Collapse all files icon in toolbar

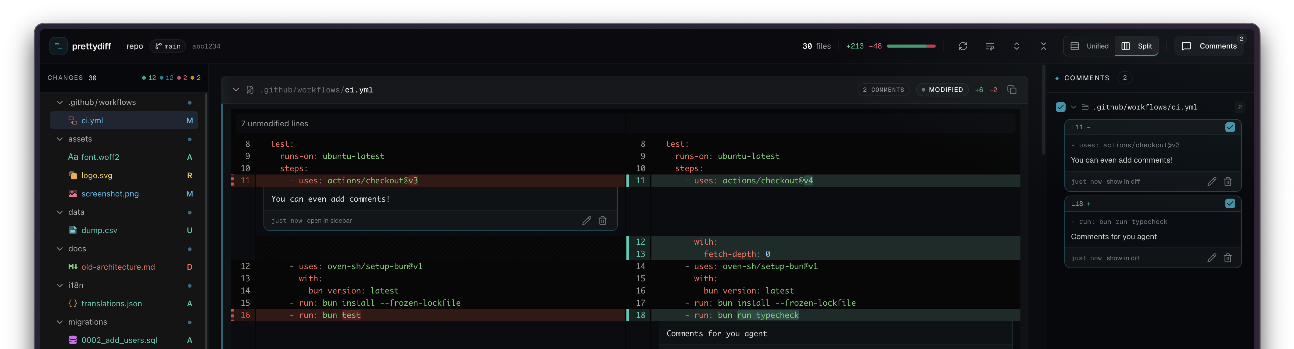coord(1043,46)
